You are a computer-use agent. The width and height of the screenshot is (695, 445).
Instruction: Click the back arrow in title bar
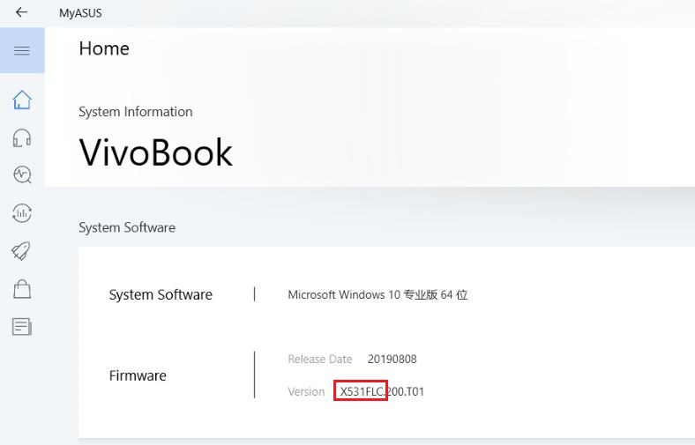click(x=21, y=12)
